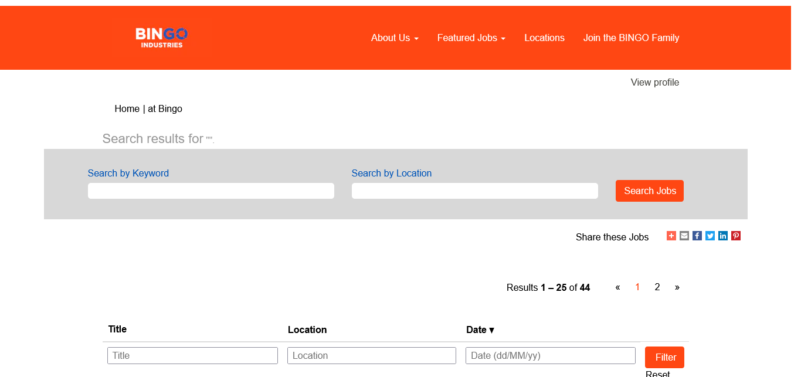Screen dimensions: 801x377
Task: Sort results by Date column
Action: [480, 330]
